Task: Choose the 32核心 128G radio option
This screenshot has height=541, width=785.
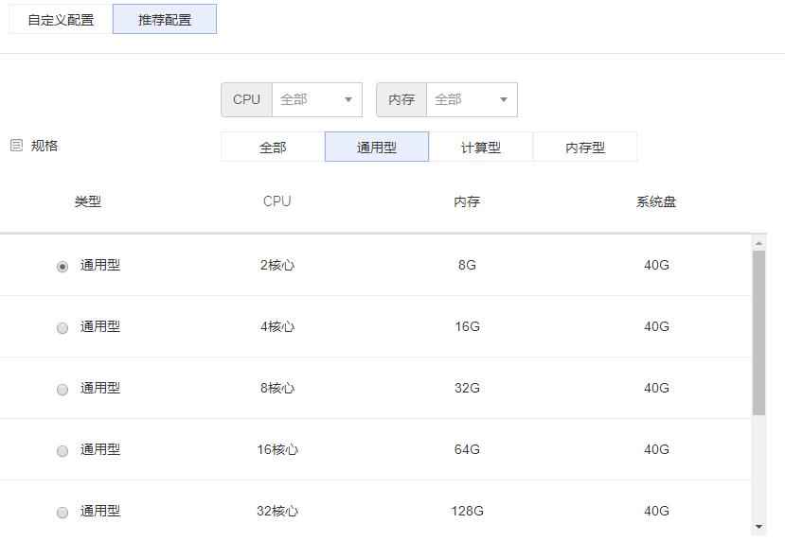Action: [62, 513]
